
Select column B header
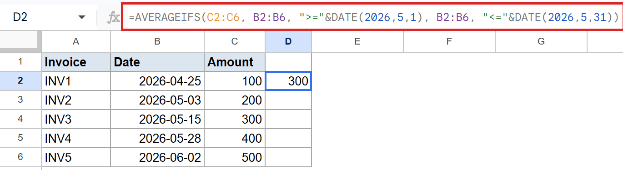click(x=157, y=42)
